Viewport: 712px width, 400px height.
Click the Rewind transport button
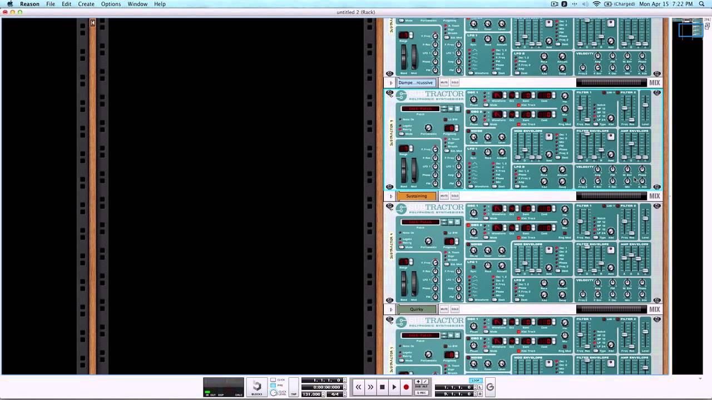coord(358,387)
